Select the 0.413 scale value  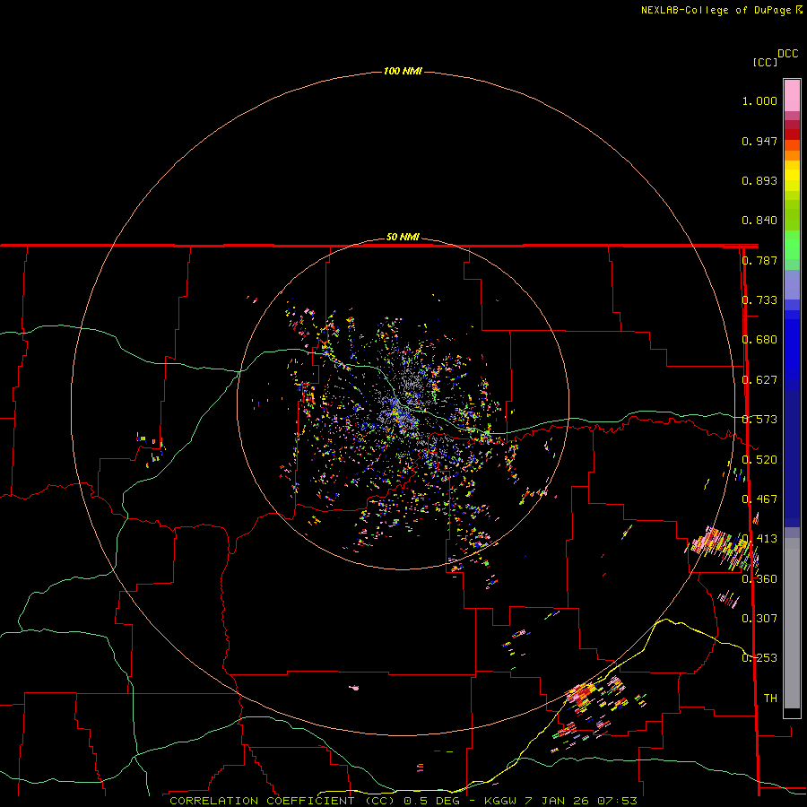point(759,539)
